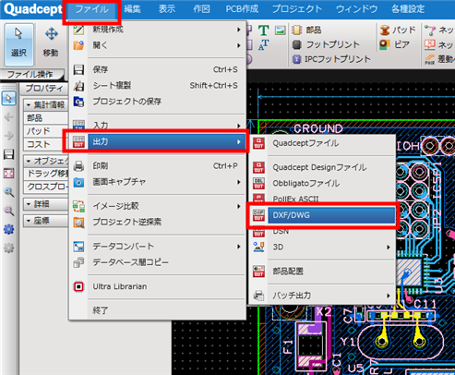Export as Obbligatoファイル

[x=322, y=183]
